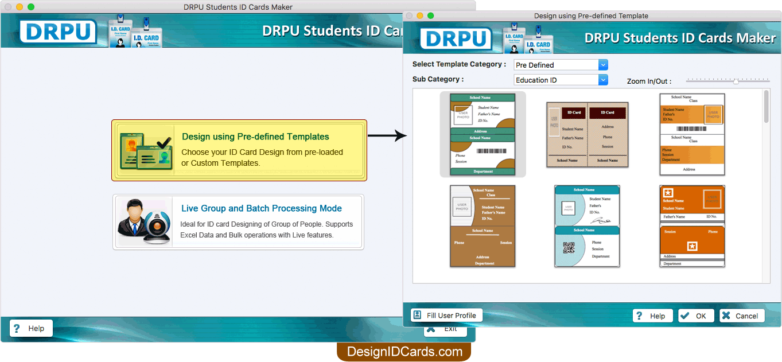The width and height of the screenshot is (782, 362).
Task: Close the DRPU Students ID Cards Maker window
Action: tap(8, 7)
